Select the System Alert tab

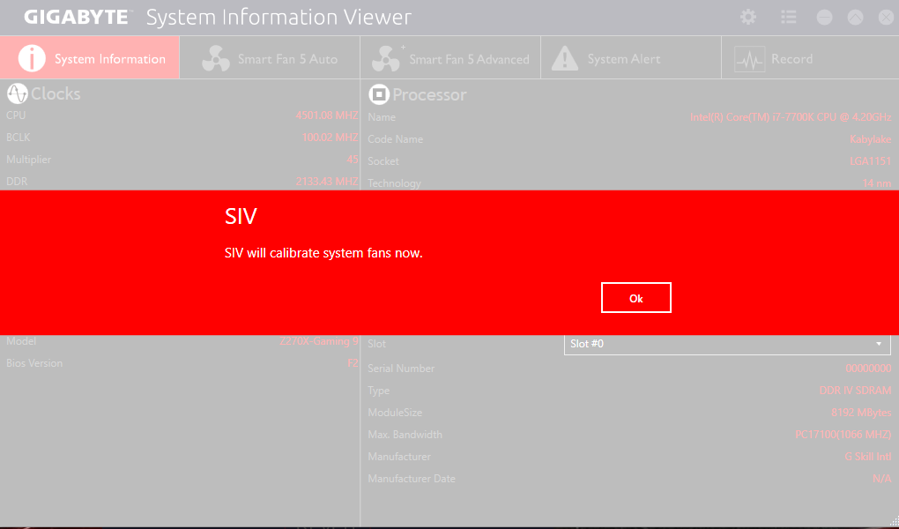631,58
